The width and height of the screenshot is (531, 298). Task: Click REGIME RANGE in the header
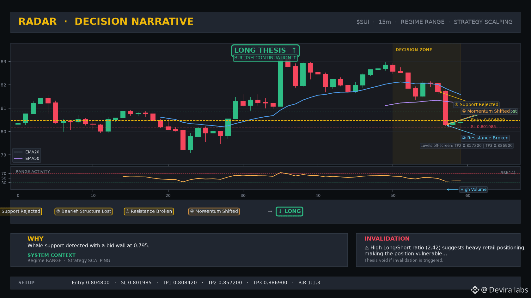[422, 22]
